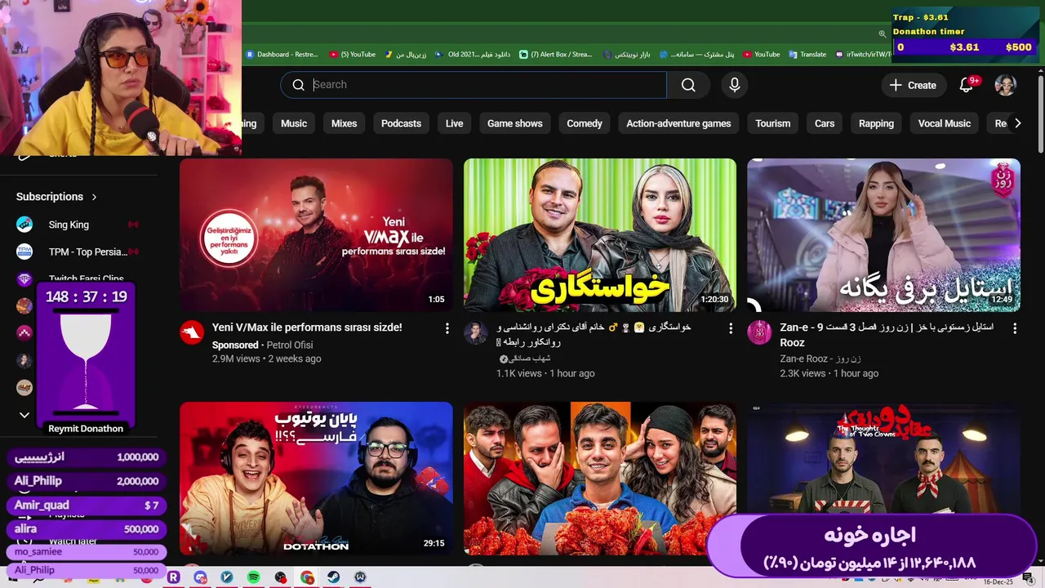Open the (7) Alert Box / Strea... bookmark
This screenshot has height=588, width=1045.
pos(556,55)
